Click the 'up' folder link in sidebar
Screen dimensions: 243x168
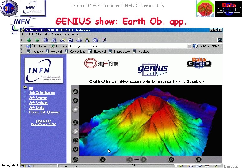click(x=31, y=88)
